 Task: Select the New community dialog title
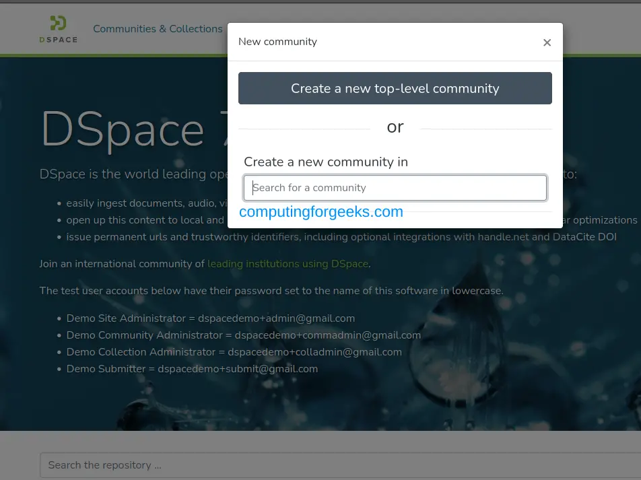point(277,42)
